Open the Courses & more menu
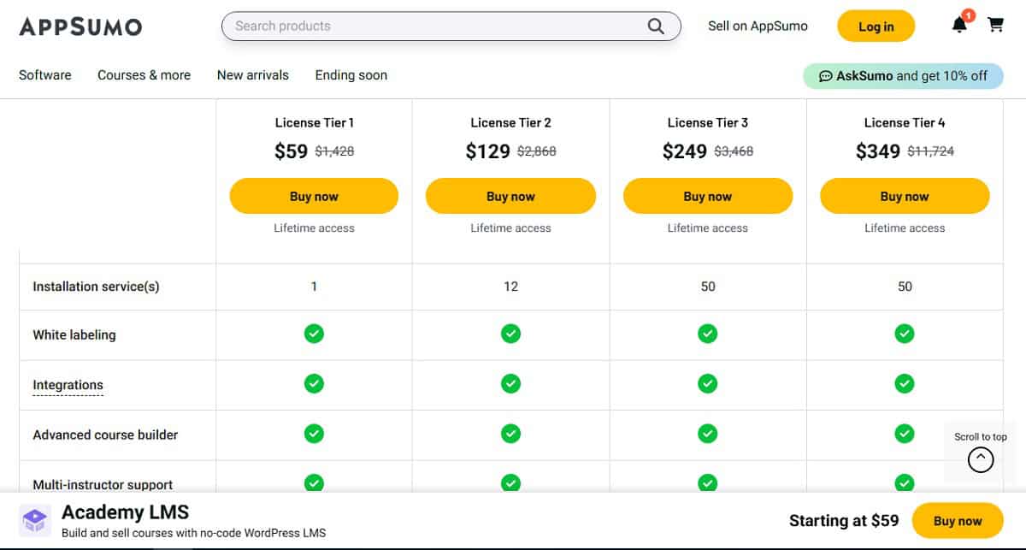This screenshot has width=1026, height=550. coord(144,75)
